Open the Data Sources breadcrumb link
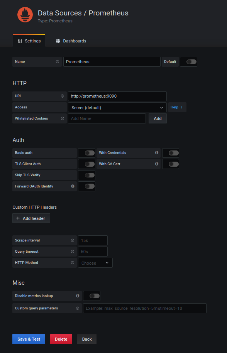 point(59,13)
